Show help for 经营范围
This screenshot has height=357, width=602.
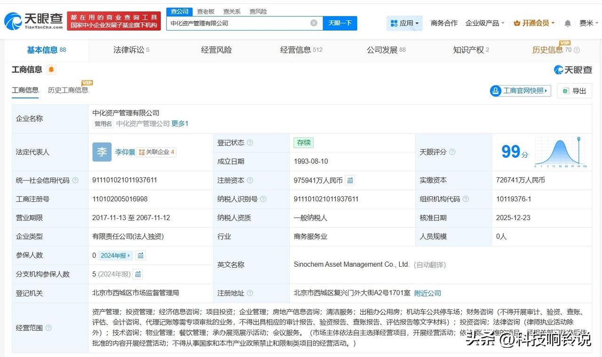point(48,328)
